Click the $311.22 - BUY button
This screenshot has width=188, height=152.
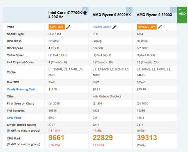pos(146,27)
